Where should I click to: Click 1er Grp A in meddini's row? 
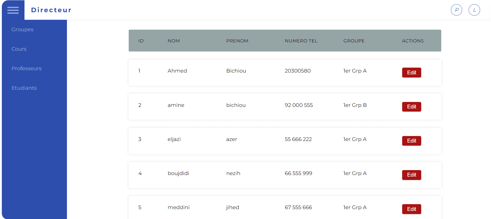(x=355, y=207)
